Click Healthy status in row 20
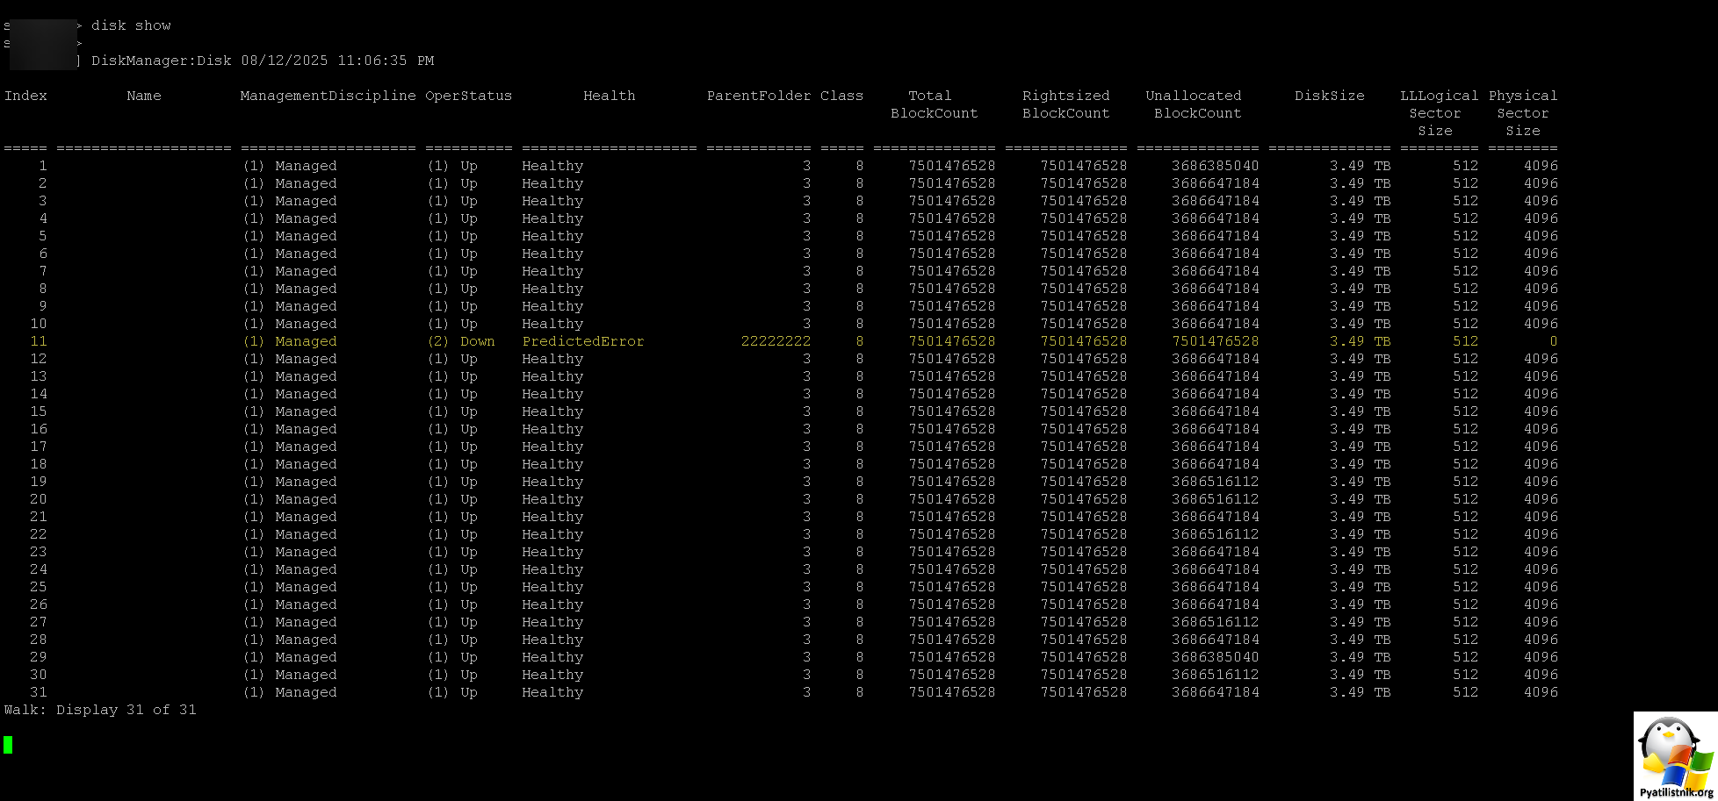 tap(552, 499)
